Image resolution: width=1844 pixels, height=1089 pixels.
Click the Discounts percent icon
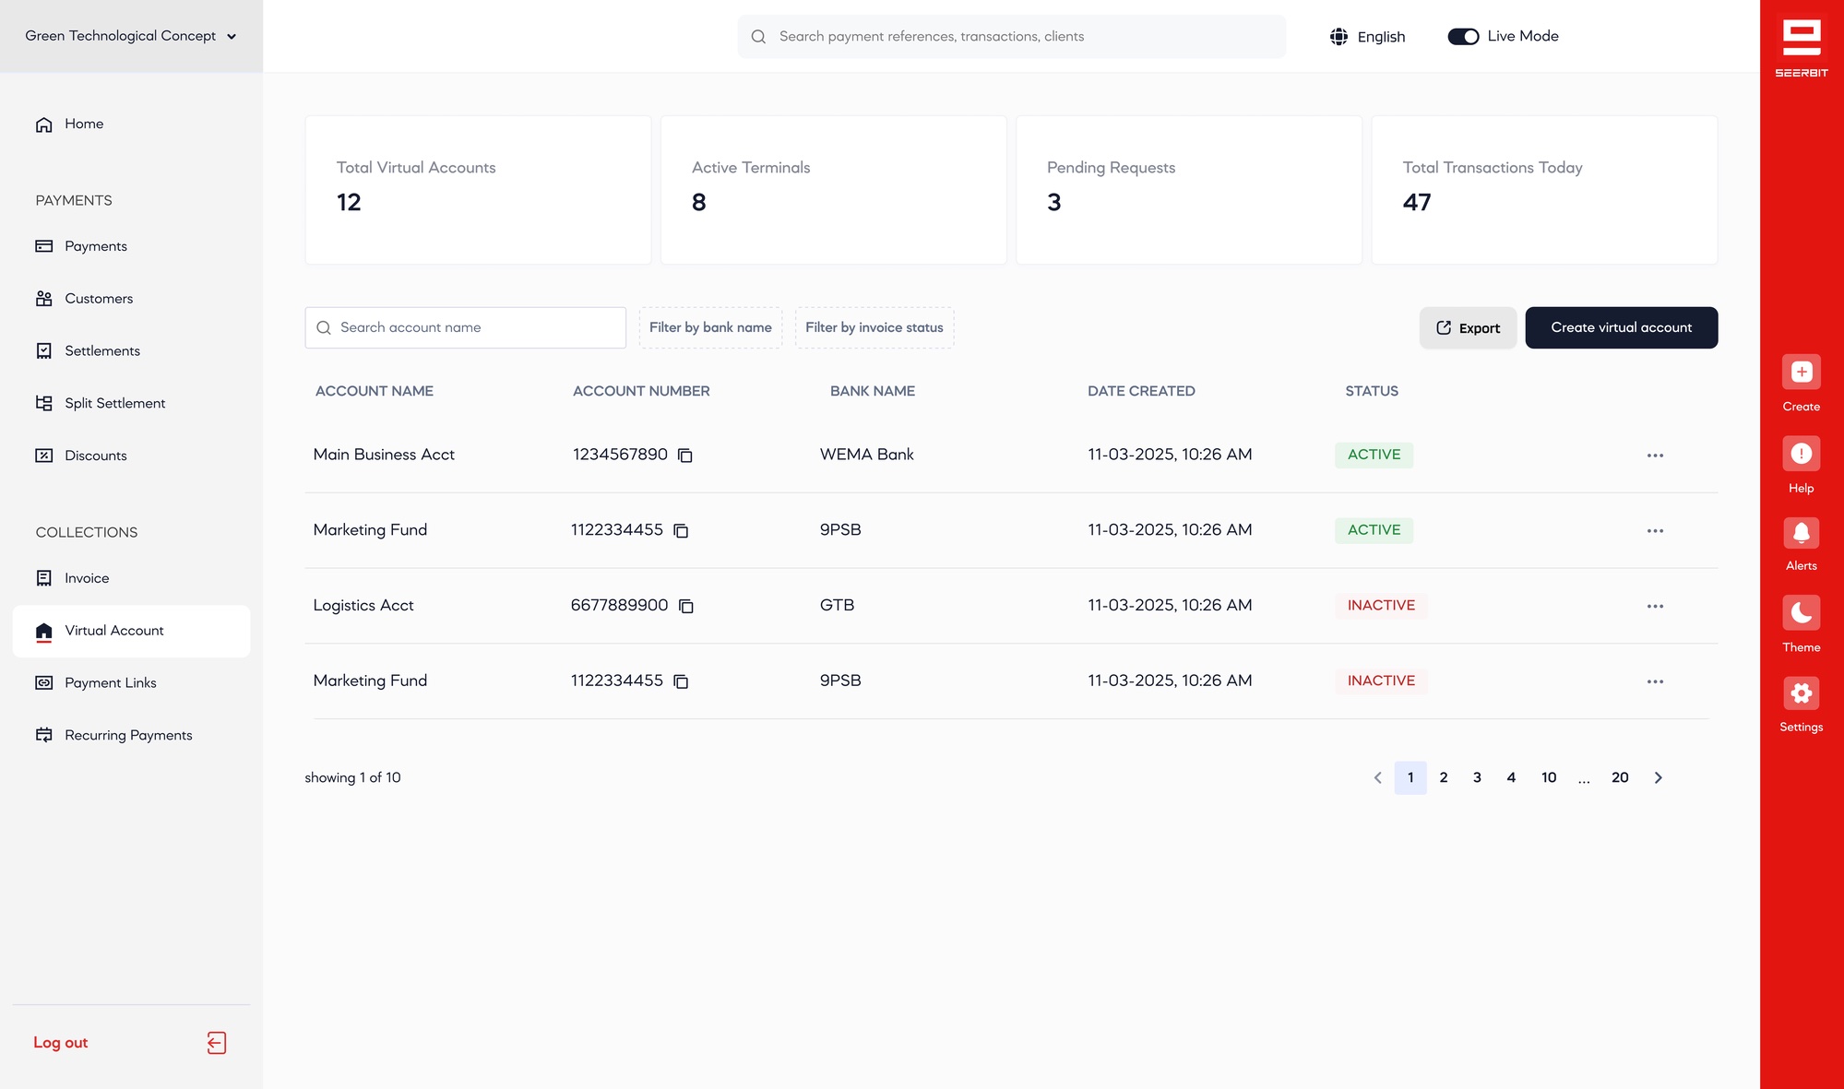tap(43, 456)
